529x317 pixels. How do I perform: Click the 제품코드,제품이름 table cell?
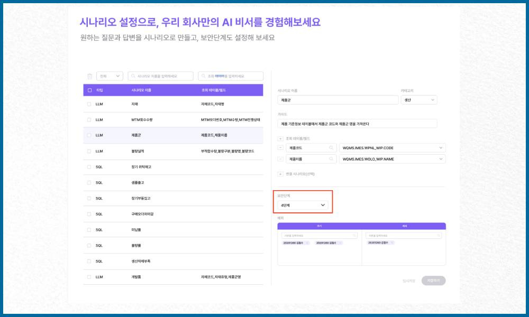[x=214, y=135]
